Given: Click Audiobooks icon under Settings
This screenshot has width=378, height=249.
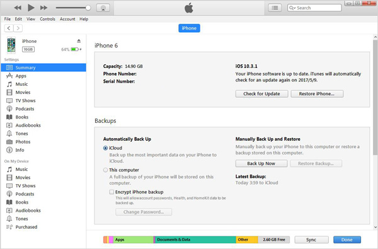Looking at the screenshot, I should pyautogui.click(x=9, y=125).
